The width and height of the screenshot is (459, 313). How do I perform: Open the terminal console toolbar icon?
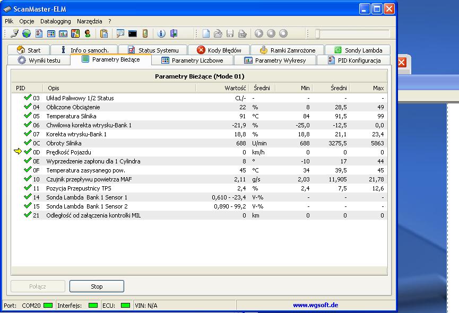coord(133,34)
